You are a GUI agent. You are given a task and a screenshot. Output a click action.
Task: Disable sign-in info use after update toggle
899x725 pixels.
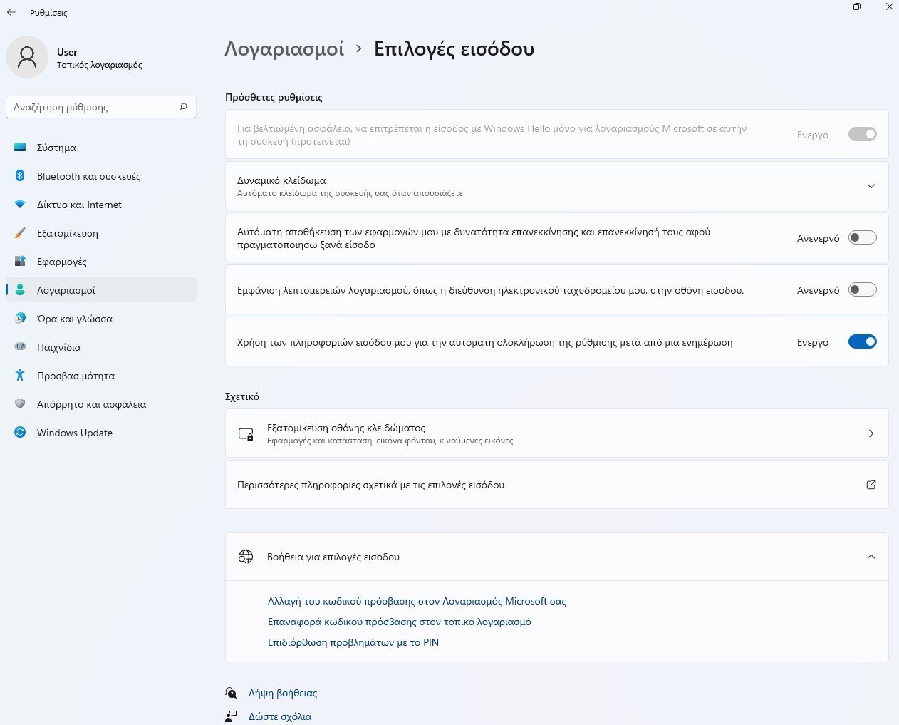[862, 342]
